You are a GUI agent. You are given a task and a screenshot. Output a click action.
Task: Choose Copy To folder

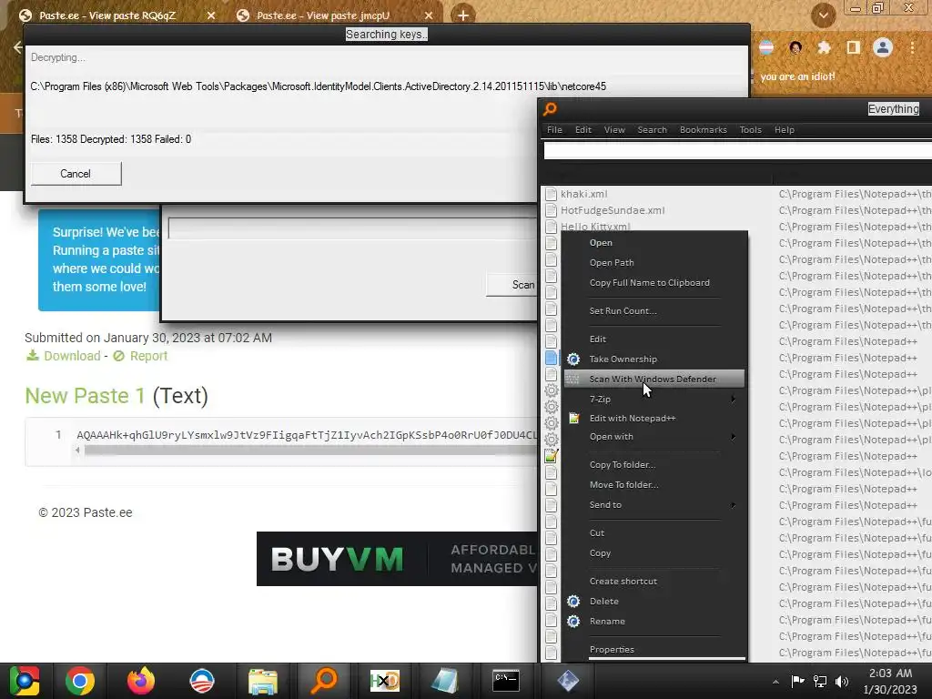pyautogui.click(x=653, y=465)
